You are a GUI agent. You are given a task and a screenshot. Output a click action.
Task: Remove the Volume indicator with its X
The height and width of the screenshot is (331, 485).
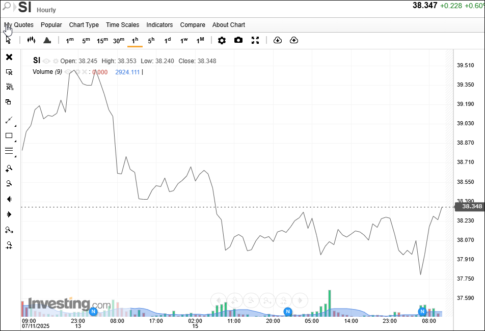coord(85,72)
